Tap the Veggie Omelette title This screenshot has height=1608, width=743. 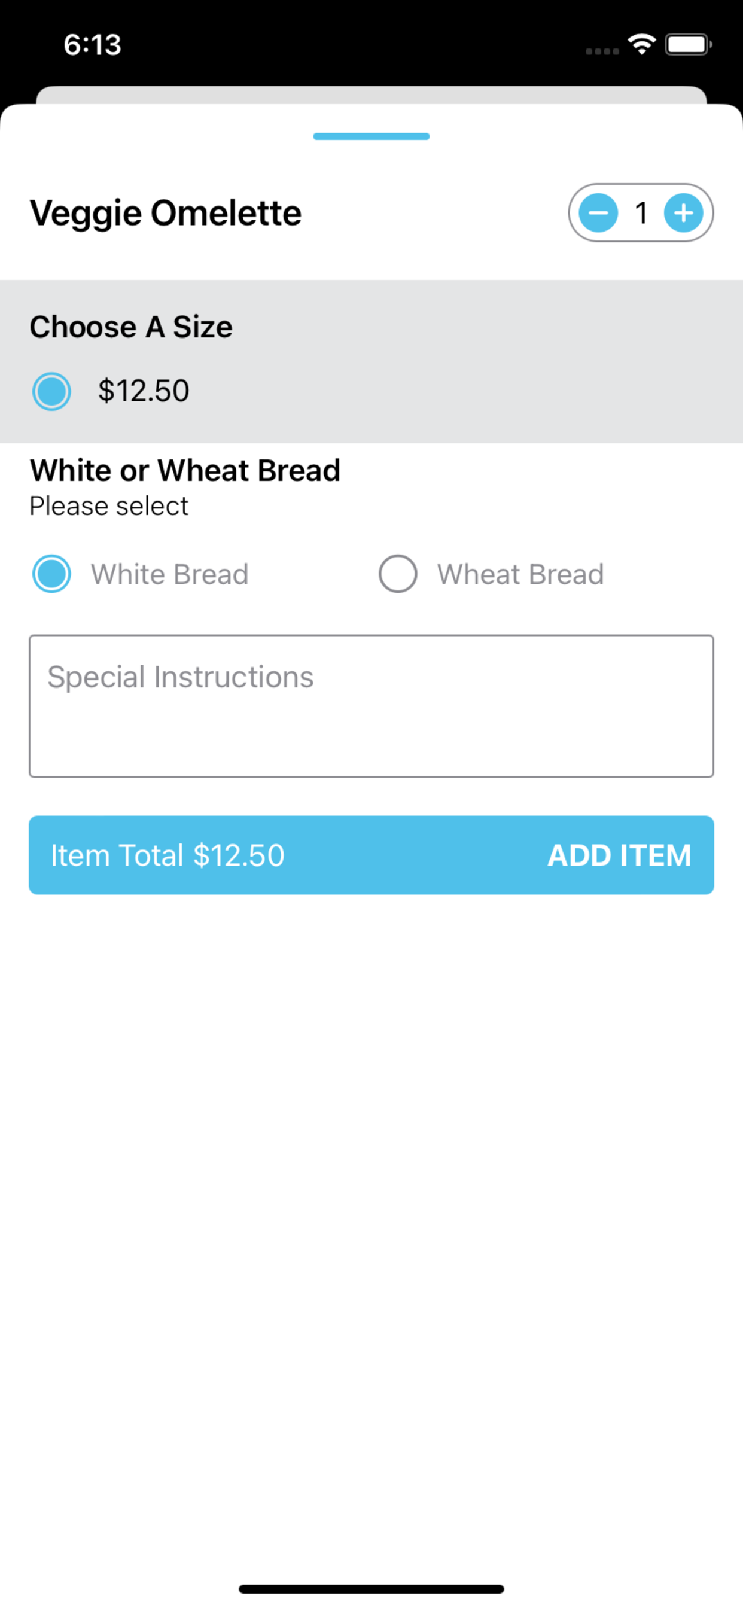point(166,214)
